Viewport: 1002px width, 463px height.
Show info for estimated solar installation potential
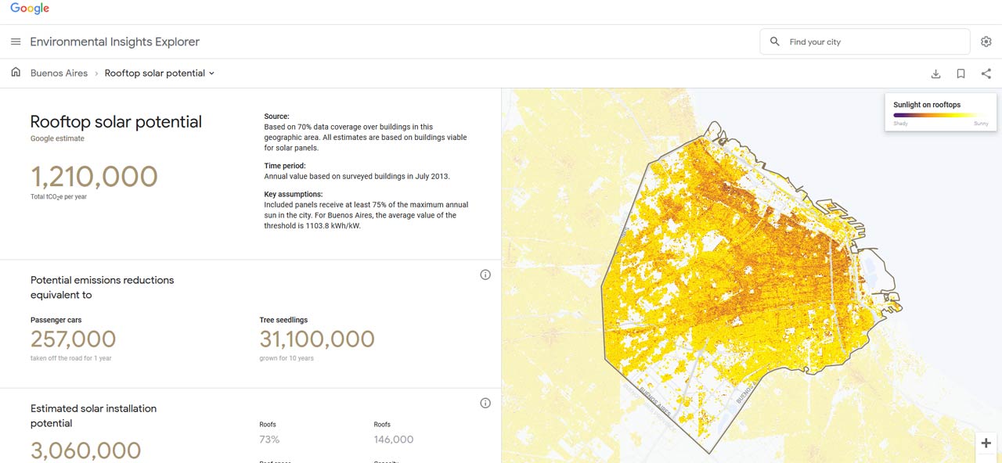pyautogui.click(x=485, y=403)
